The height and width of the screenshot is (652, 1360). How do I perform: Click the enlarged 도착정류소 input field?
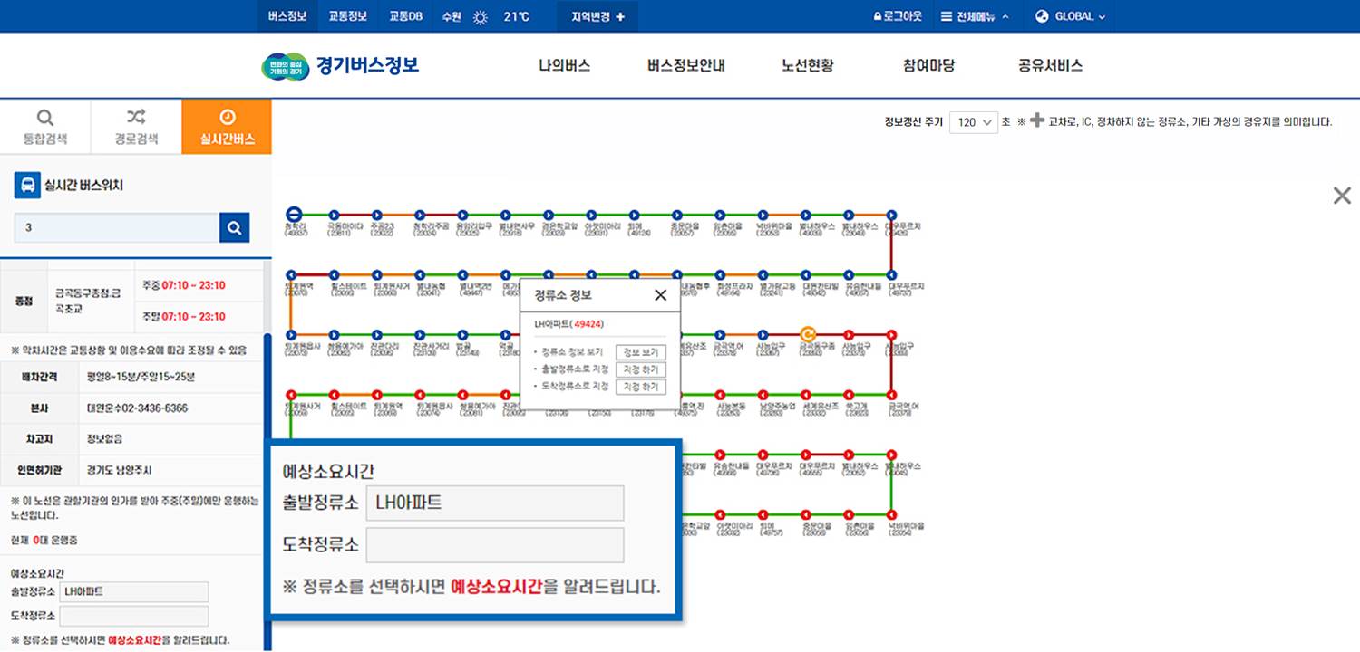[x=494, y=545]
